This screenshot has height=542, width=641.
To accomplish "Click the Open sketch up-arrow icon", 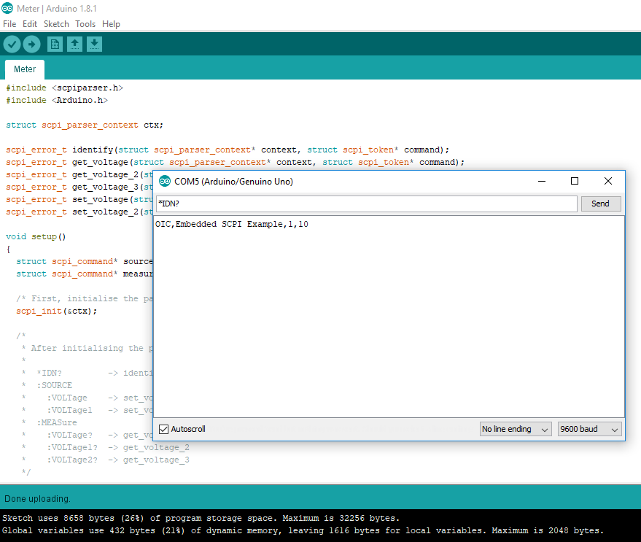I will click(74, 44).
